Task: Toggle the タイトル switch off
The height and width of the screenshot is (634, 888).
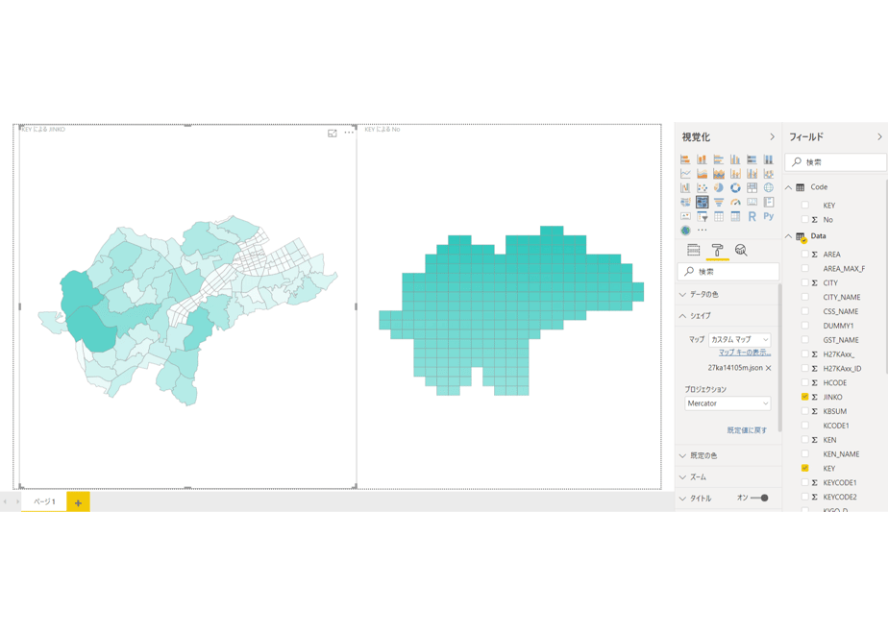Action: 759,499
